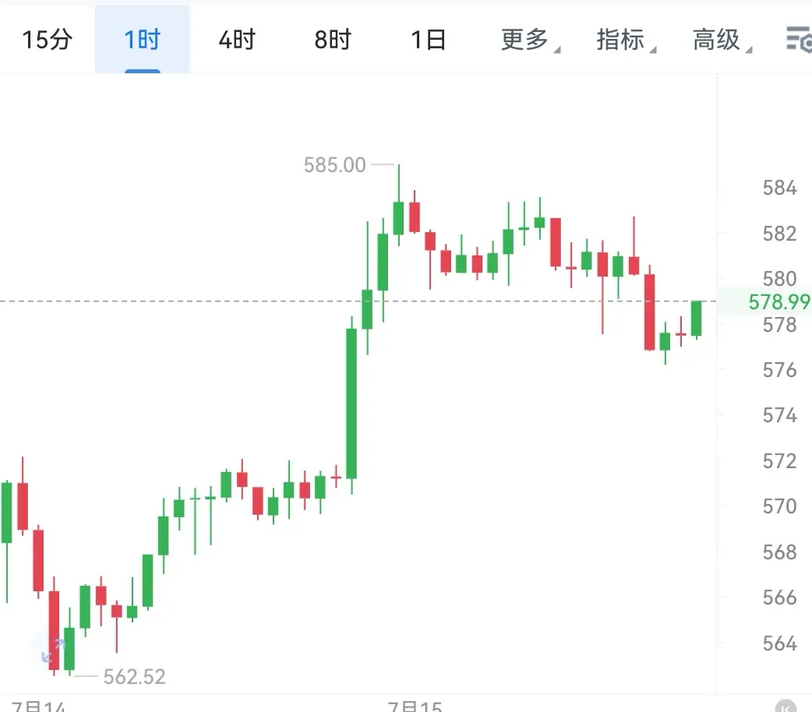The image size is (812, 712).
Task: Open the chart settings icon at top right
Action: [x=799, y=40]
